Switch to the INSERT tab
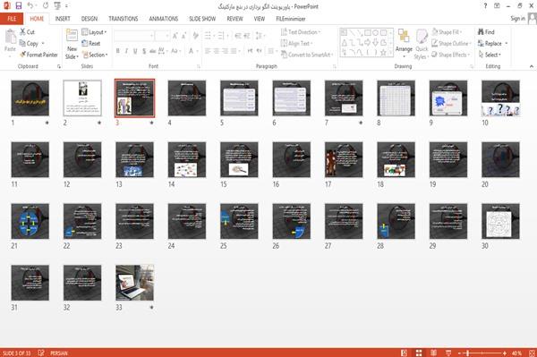 [x=63, y=19]
